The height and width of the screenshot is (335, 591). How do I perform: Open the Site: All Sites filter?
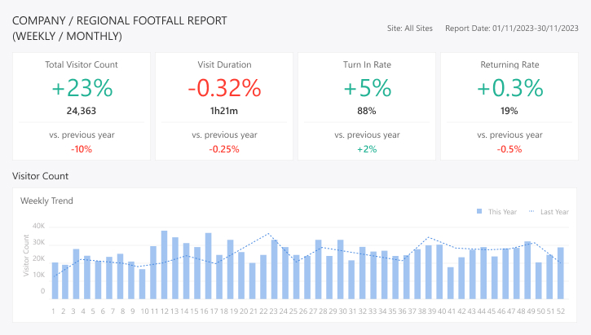pos(410,29)
